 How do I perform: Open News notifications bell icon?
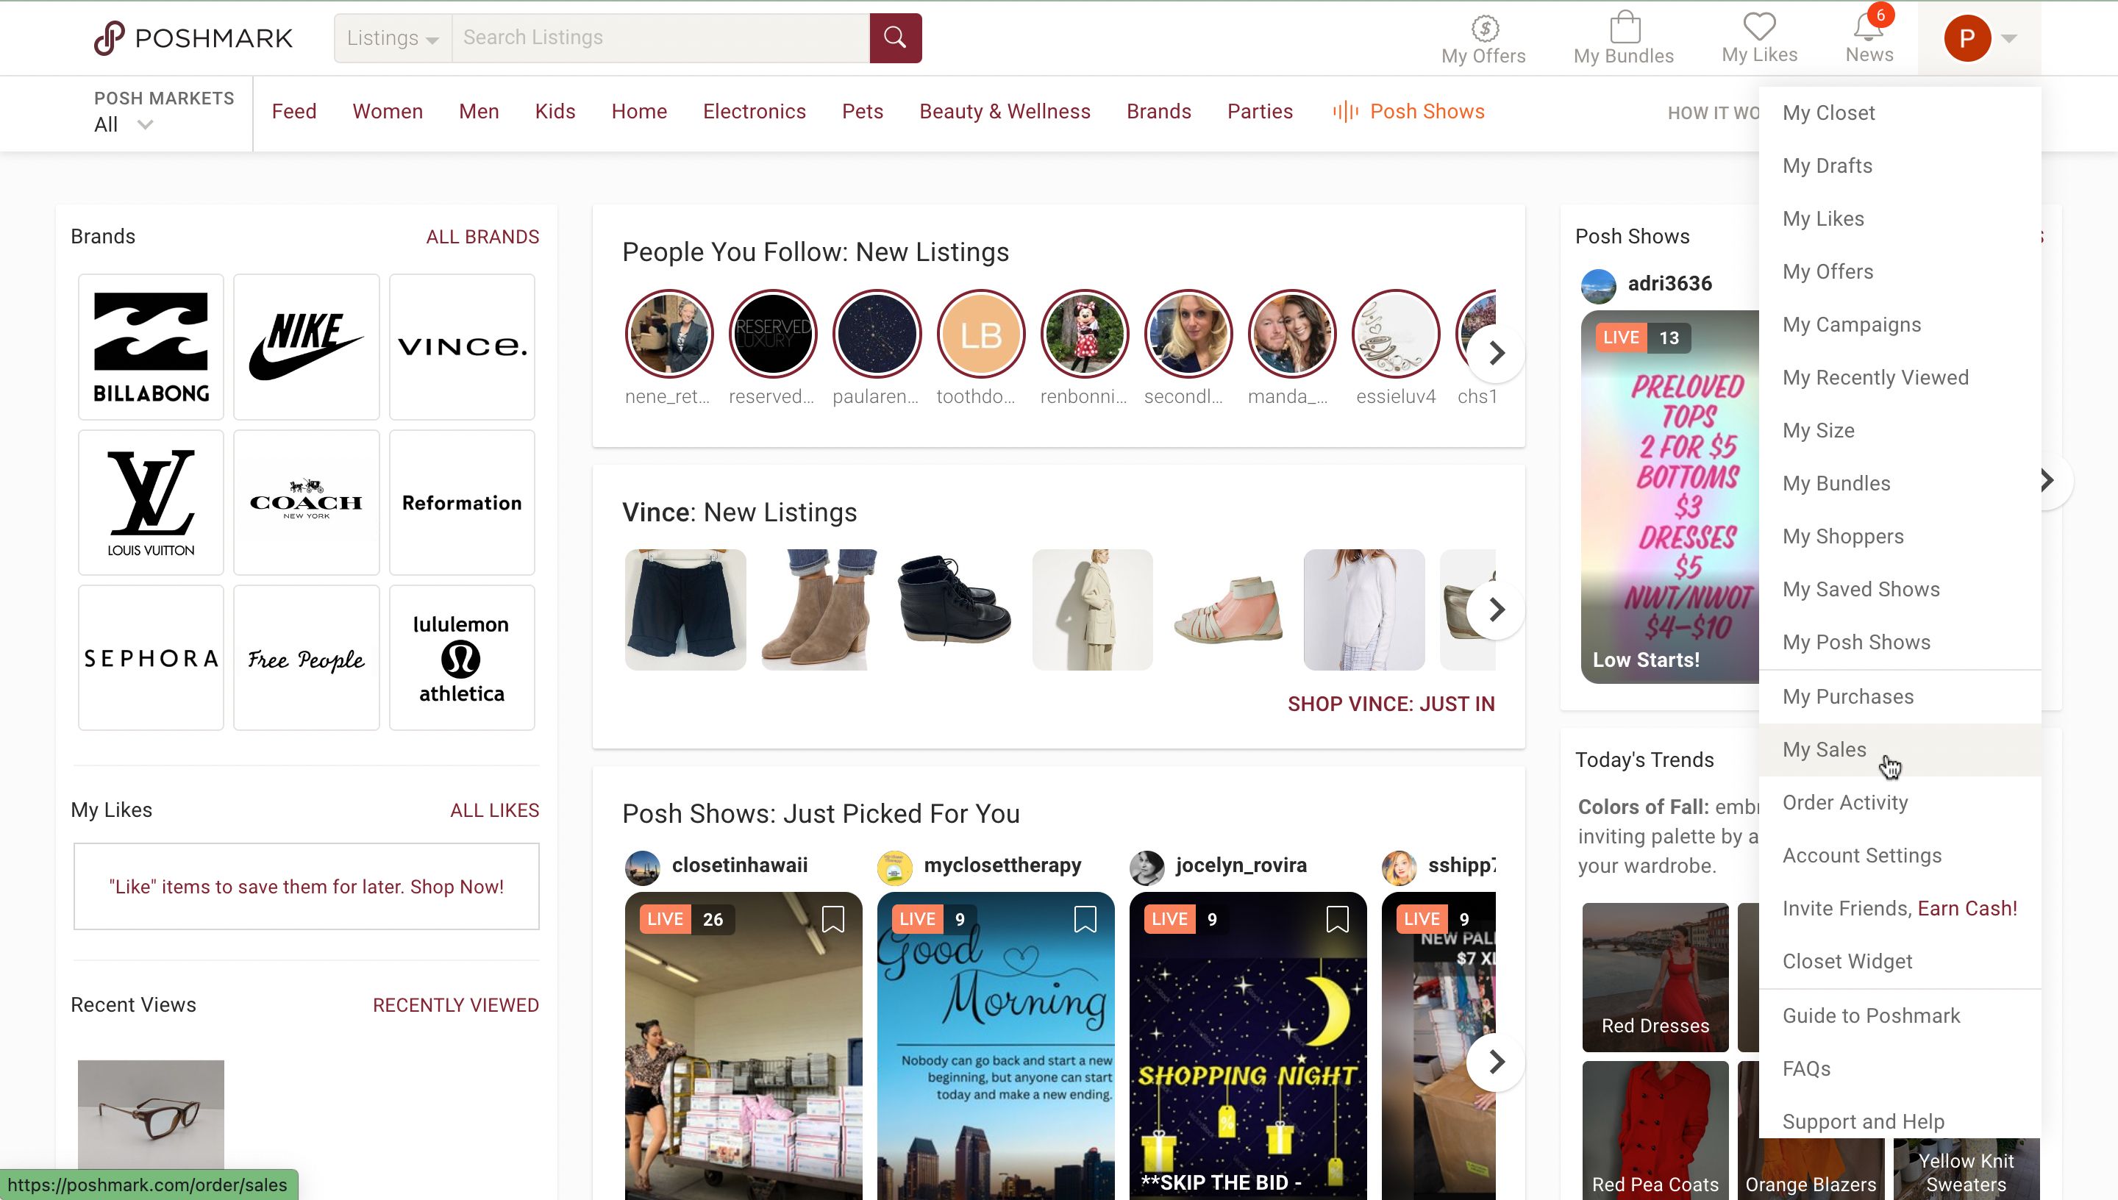[1866, 37]
